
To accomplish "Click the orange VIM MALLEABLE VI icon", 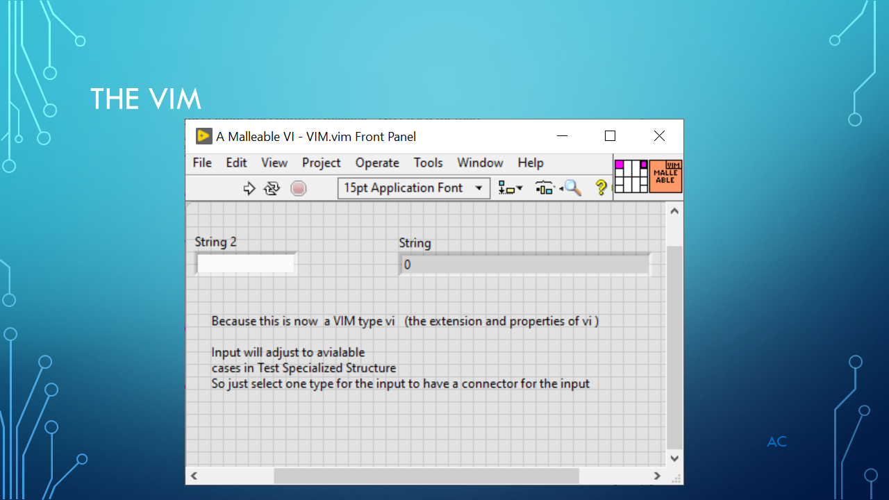I will pos(665,176).
